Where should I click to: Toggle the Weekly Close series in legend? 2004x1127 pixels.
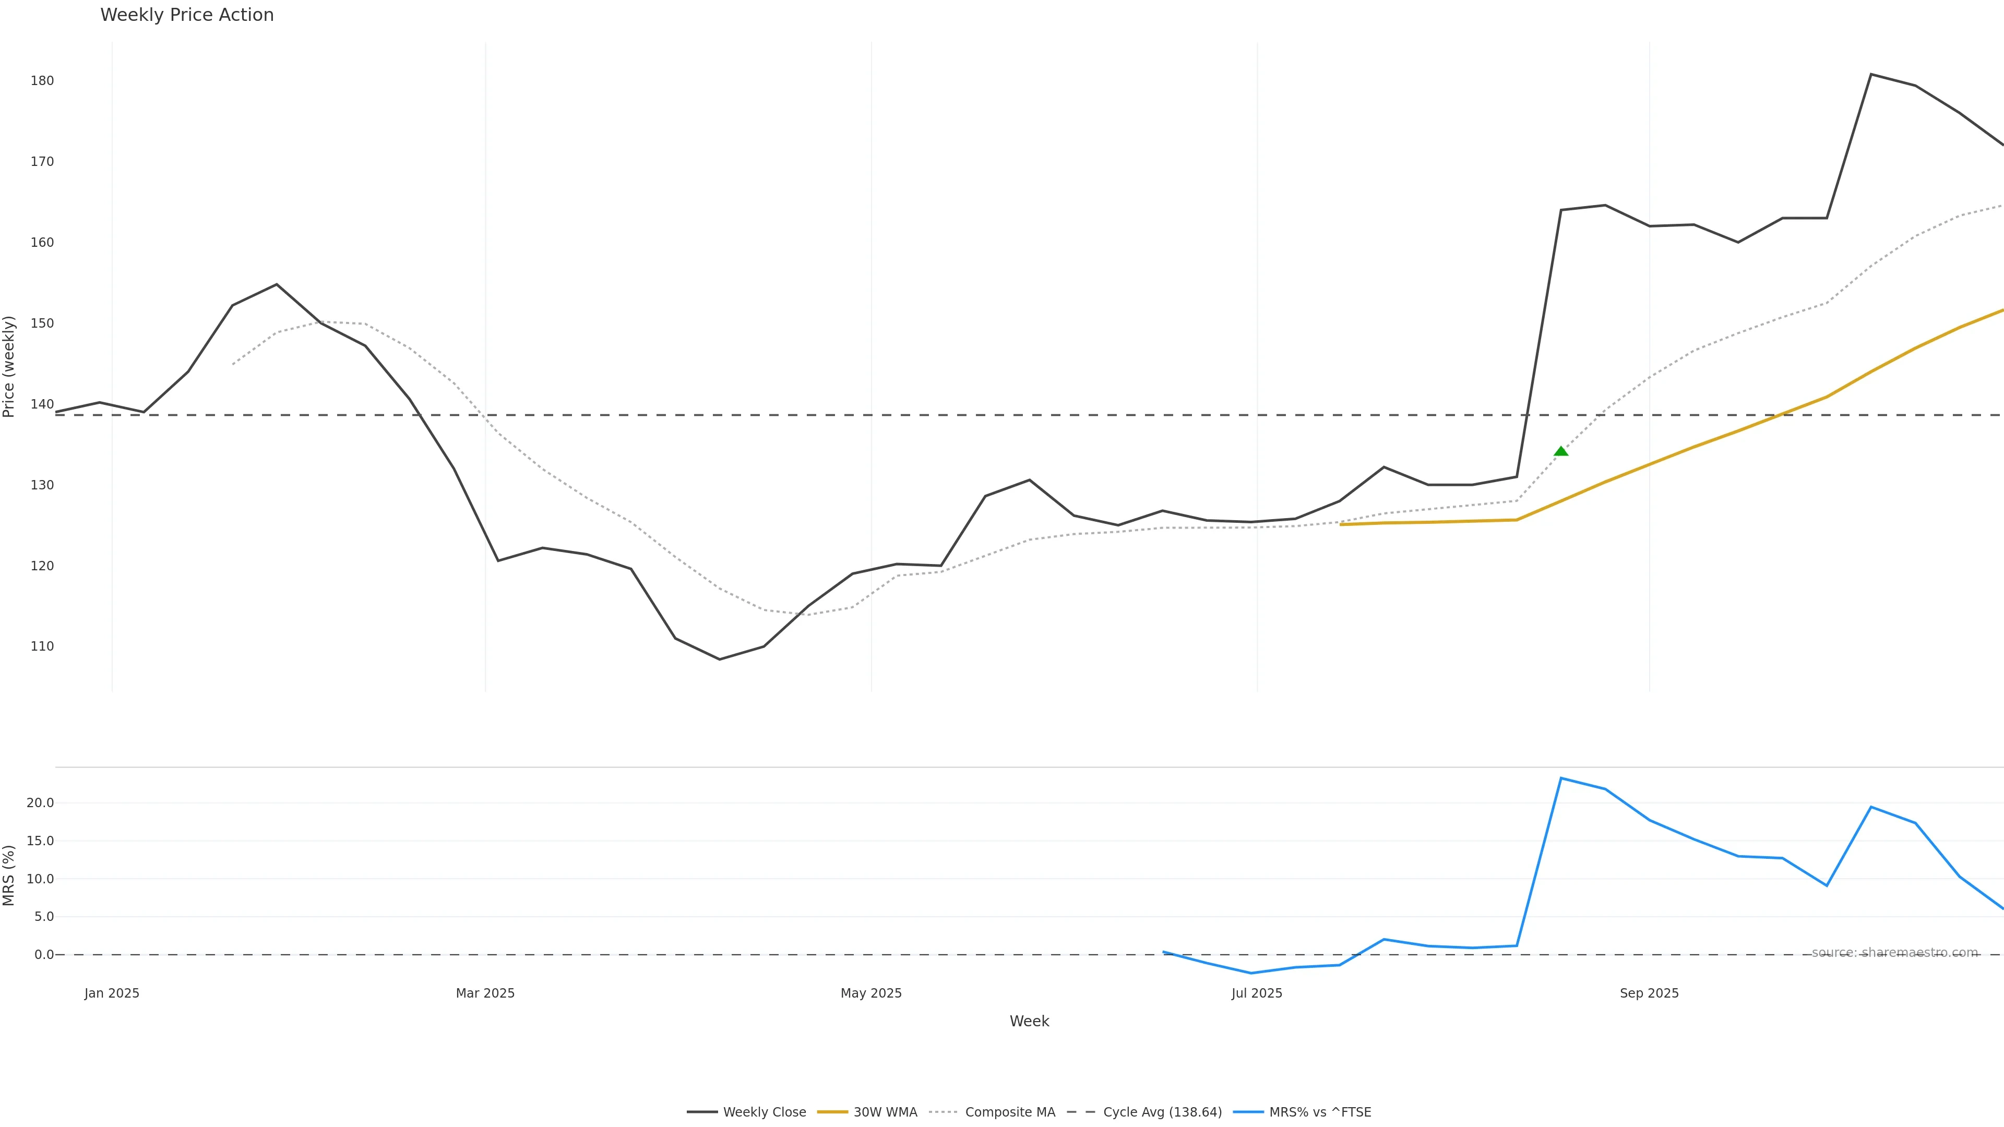tap(764, 1112)
